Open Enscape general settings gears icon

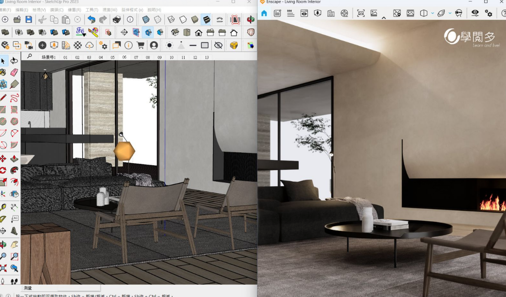489,13
